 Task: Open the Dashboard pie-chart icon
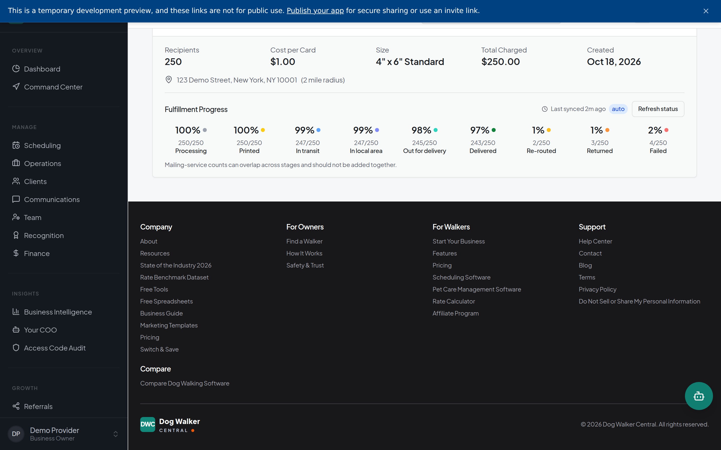[16, 69]
